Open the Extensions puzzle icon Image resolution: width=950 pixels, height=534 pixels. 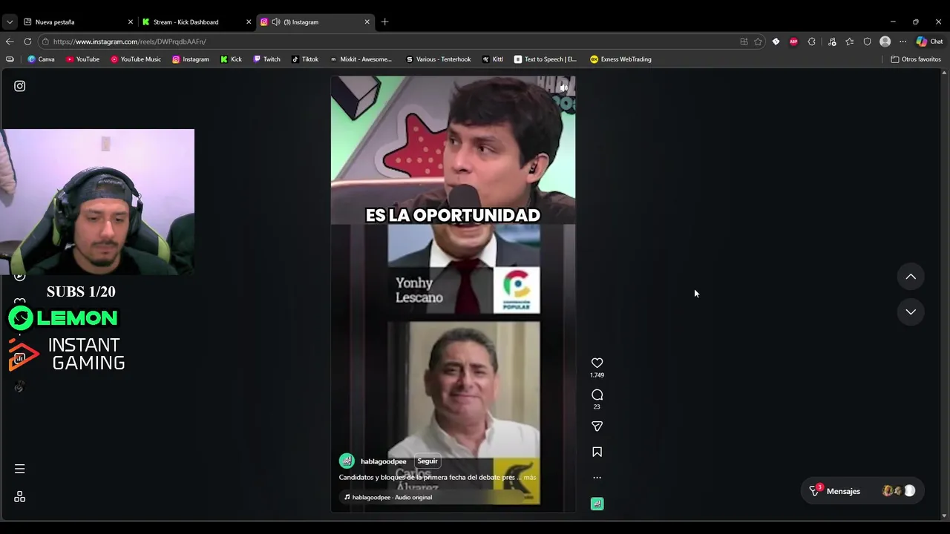pyautogui.click(x=811, y=42)
